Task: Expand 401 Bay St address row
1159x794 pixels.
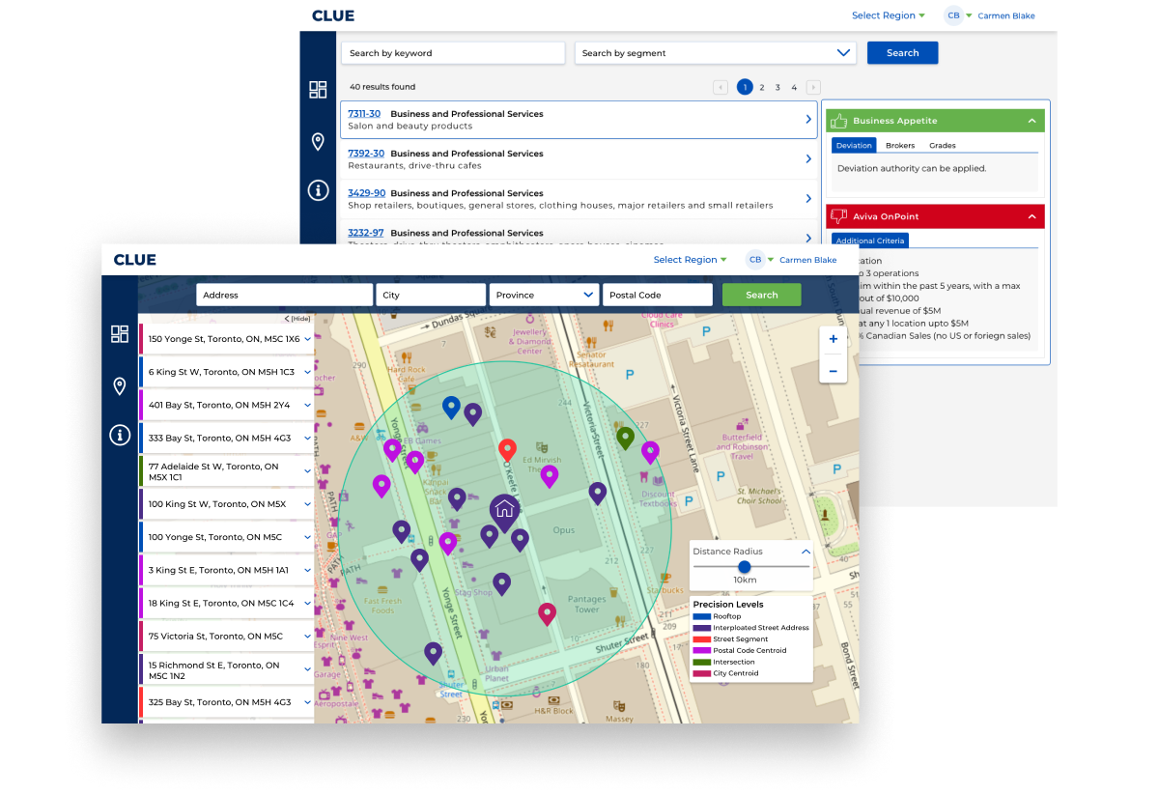Action: (x=308, y=405)
